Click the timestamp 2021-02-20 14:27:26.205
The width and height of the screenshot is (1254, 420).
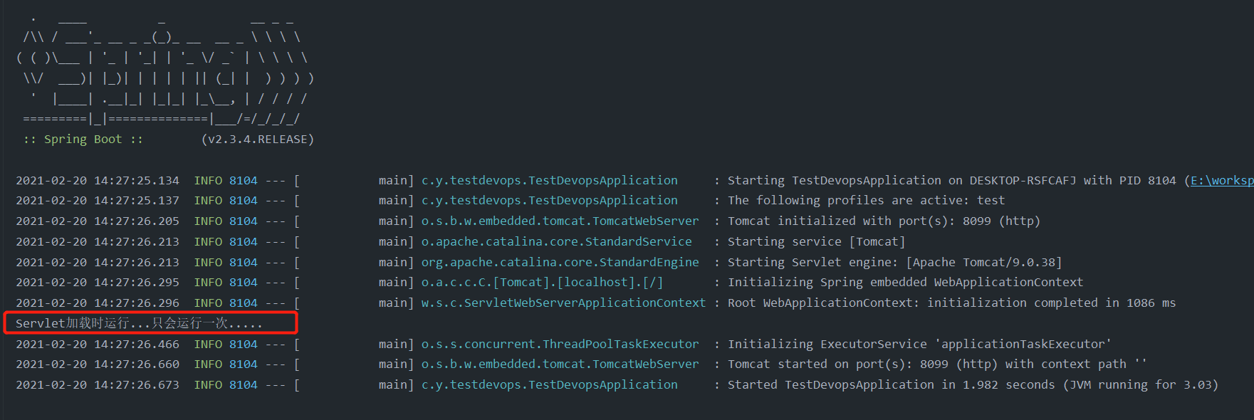click(x=98, y=221)
